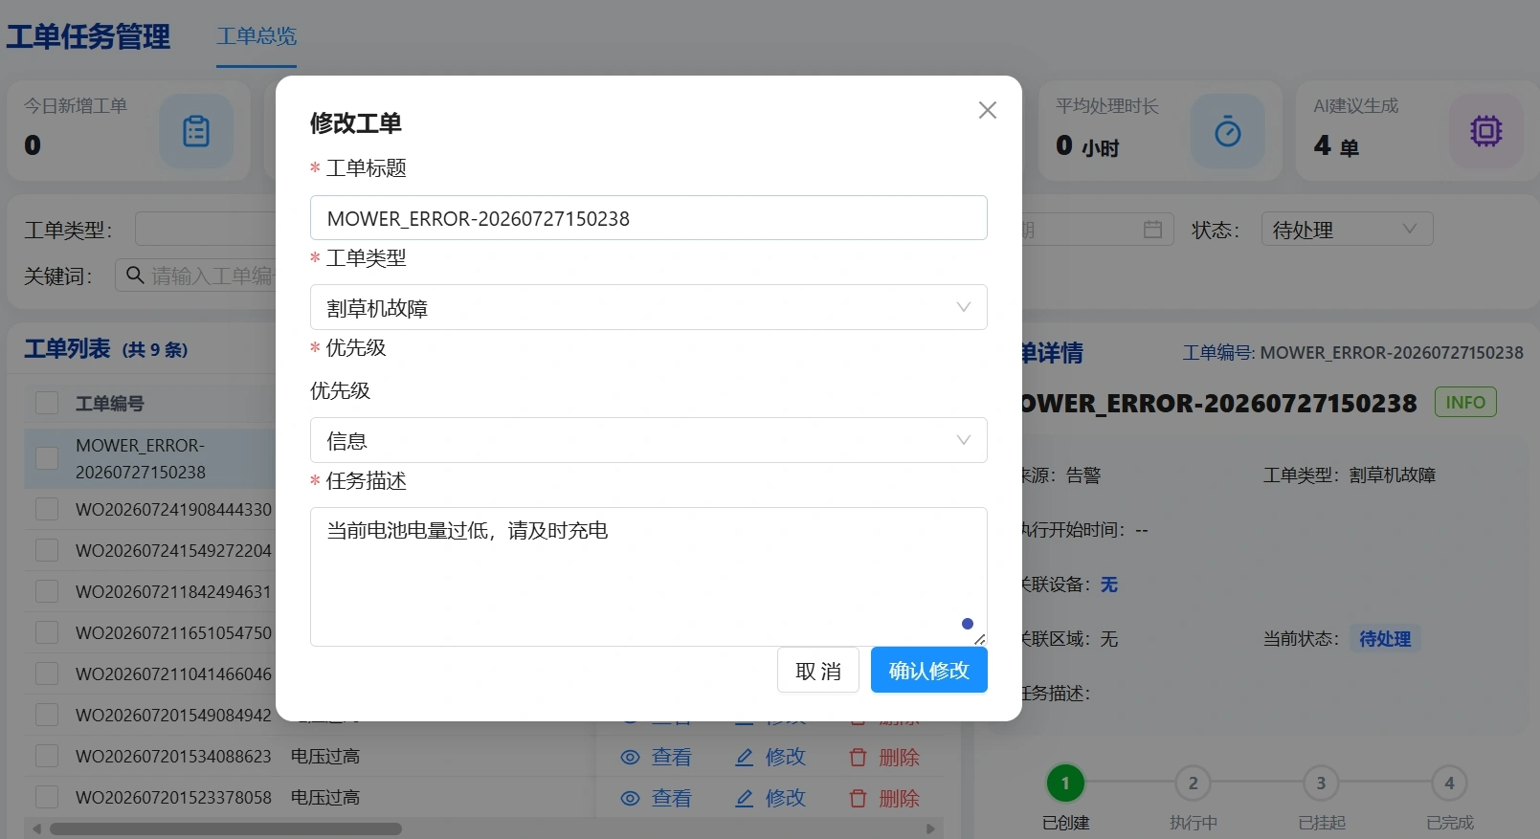This screenshot has height=839, width=1540.
Task: Click the AI建议生成 chip icon
Action: (x=1486, y=131)
